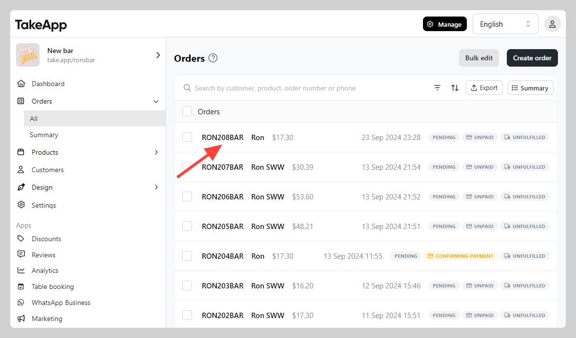Screen dimensions: 576x338
Task: Click PENDING badge on order RON206BAR
Action: (444, 197)
